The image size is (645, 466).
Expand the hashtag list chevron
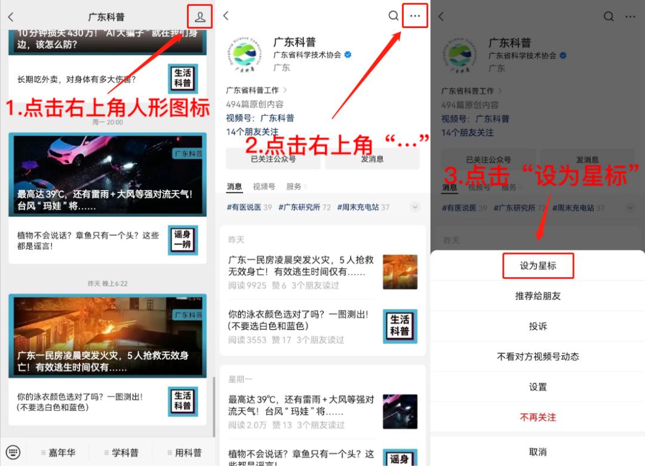coord(415,207)
